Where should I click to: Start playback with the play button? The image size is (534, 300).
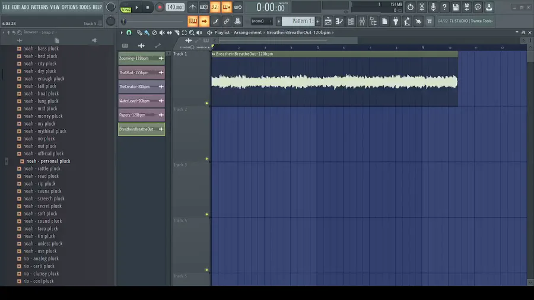pyautogui.click(x=136, y=7)
